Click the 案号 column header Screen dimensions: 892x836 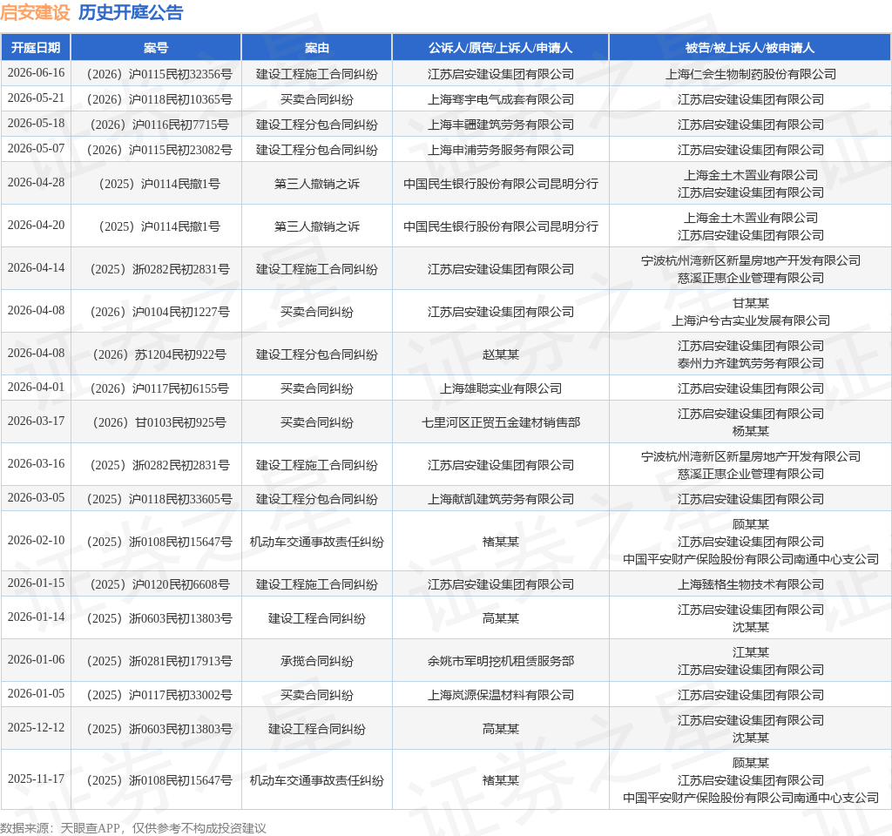(x=156, y=48)
